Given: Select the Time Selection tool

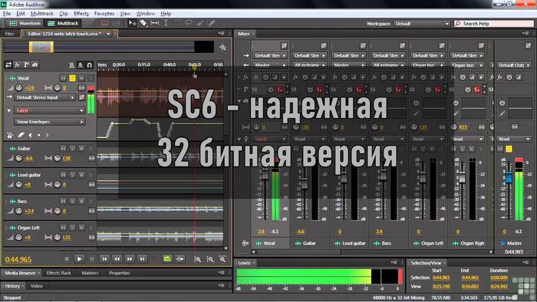Looking at the screenshot, I should (166, 23).
